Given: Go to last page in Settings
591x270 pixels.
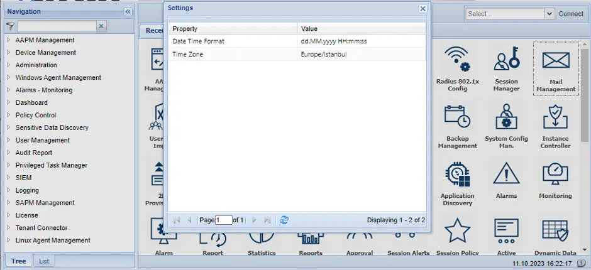Looking at the screenshot, I should [267, 220].
